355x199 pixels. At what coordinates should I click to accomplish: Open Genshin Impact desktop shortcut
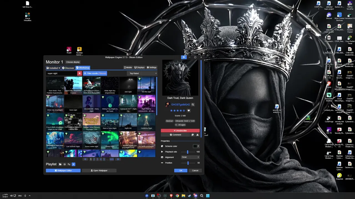350,28
